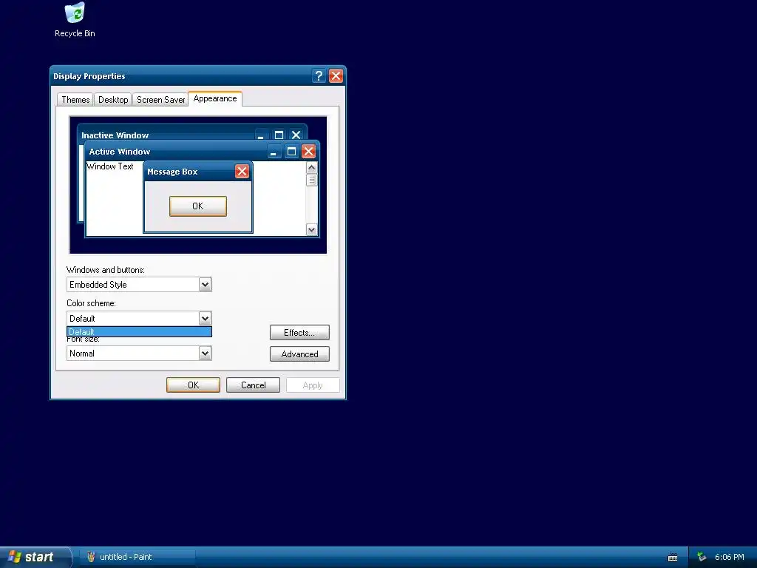Click the preview scrollbar up arrow
Image resolution: width=757 pixels, height=568 pixels.
click(311, 167)
